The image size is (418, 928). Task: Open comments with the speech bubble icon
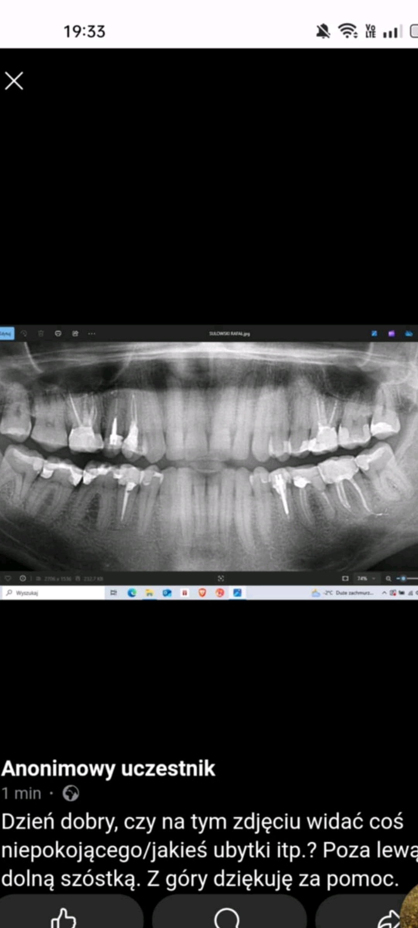[227, 917]
